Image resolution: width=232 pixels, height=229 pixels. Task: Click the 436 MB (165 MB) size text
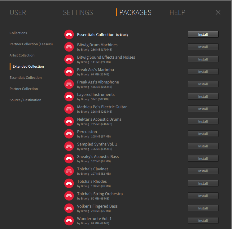click(x=102, y=87)
